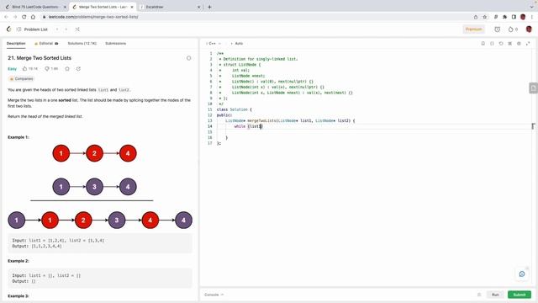Close the Excalidraw browser tab

(198, 7)
